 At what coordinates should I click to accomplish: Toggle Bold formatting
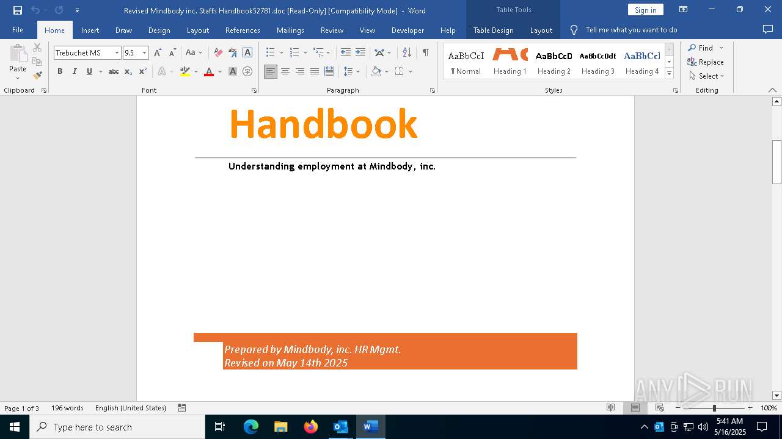pos(60,71)
